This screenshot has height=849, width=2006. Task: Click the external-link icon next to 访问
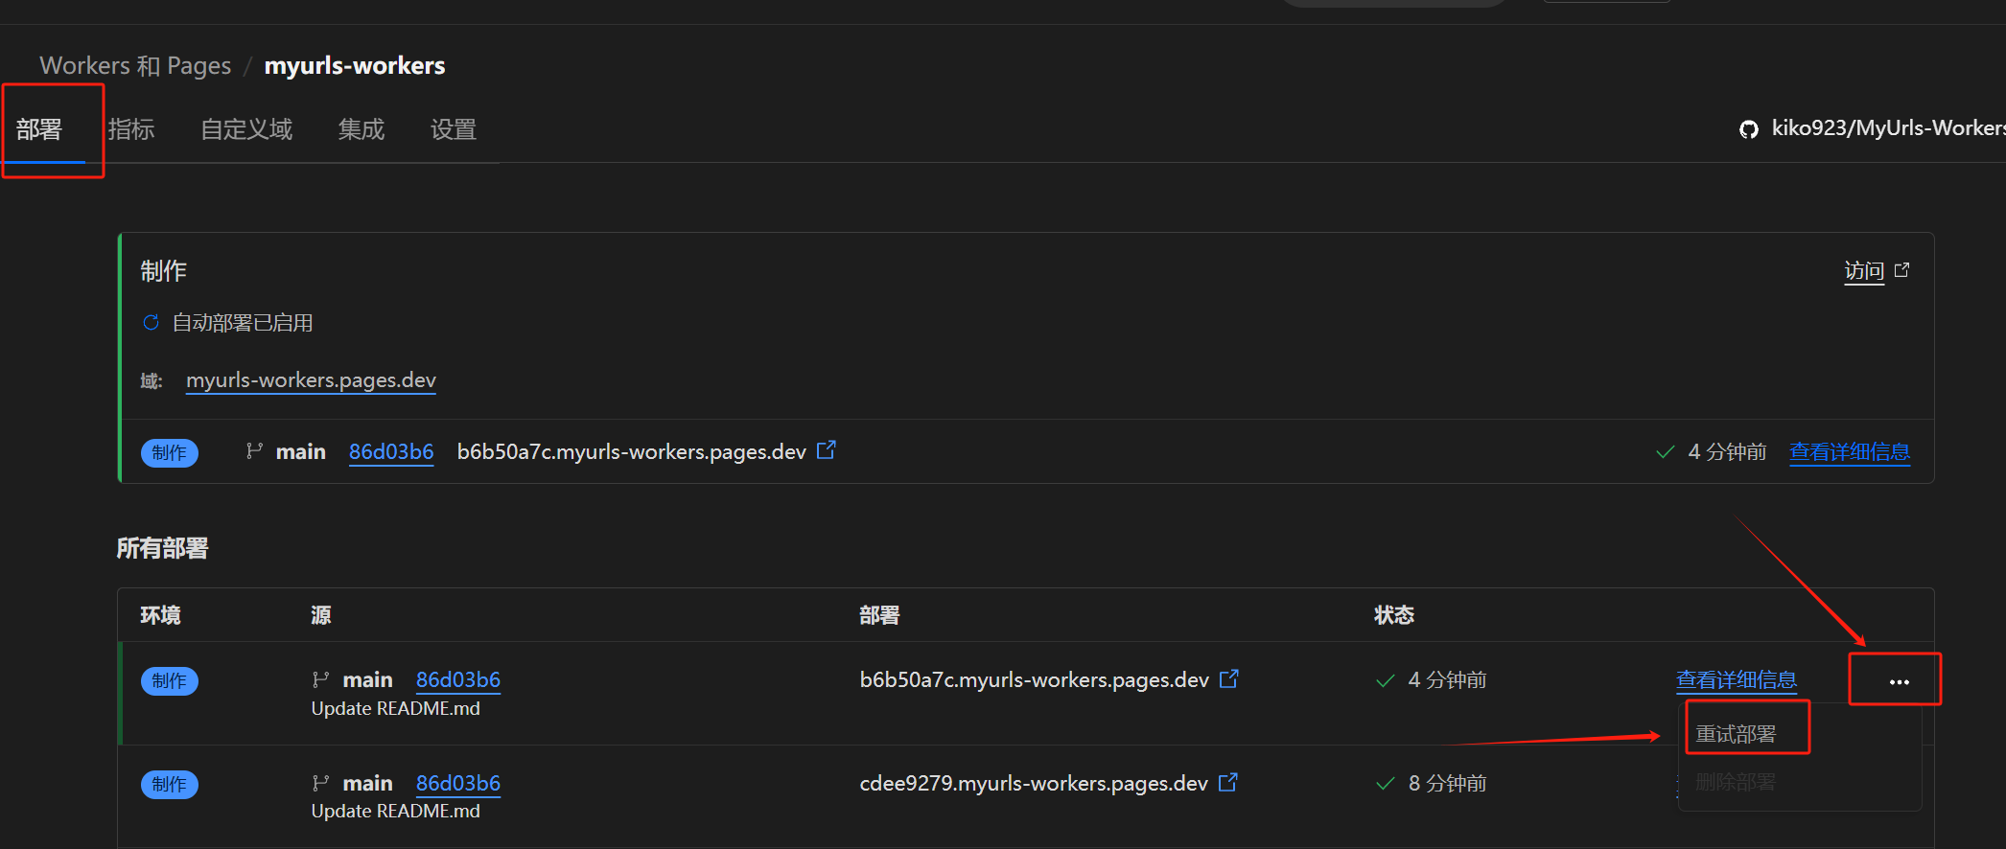pos(1901,270)
